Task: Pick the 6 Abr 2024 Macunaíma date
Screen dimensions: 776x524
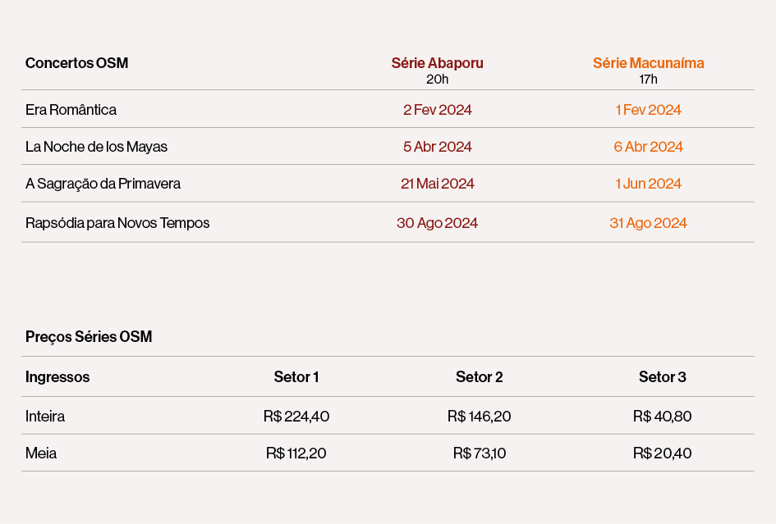Action: coord(649,147)
